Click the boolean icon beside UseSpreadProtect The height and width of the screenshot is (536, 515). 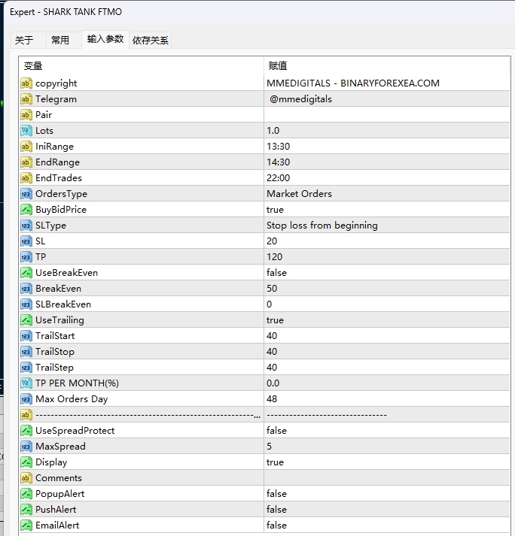(x=26, y=430)
